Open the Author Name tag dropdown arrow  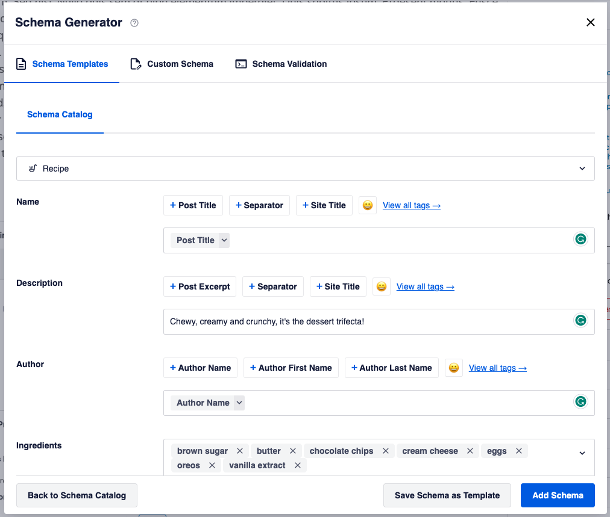click(239, 403)
